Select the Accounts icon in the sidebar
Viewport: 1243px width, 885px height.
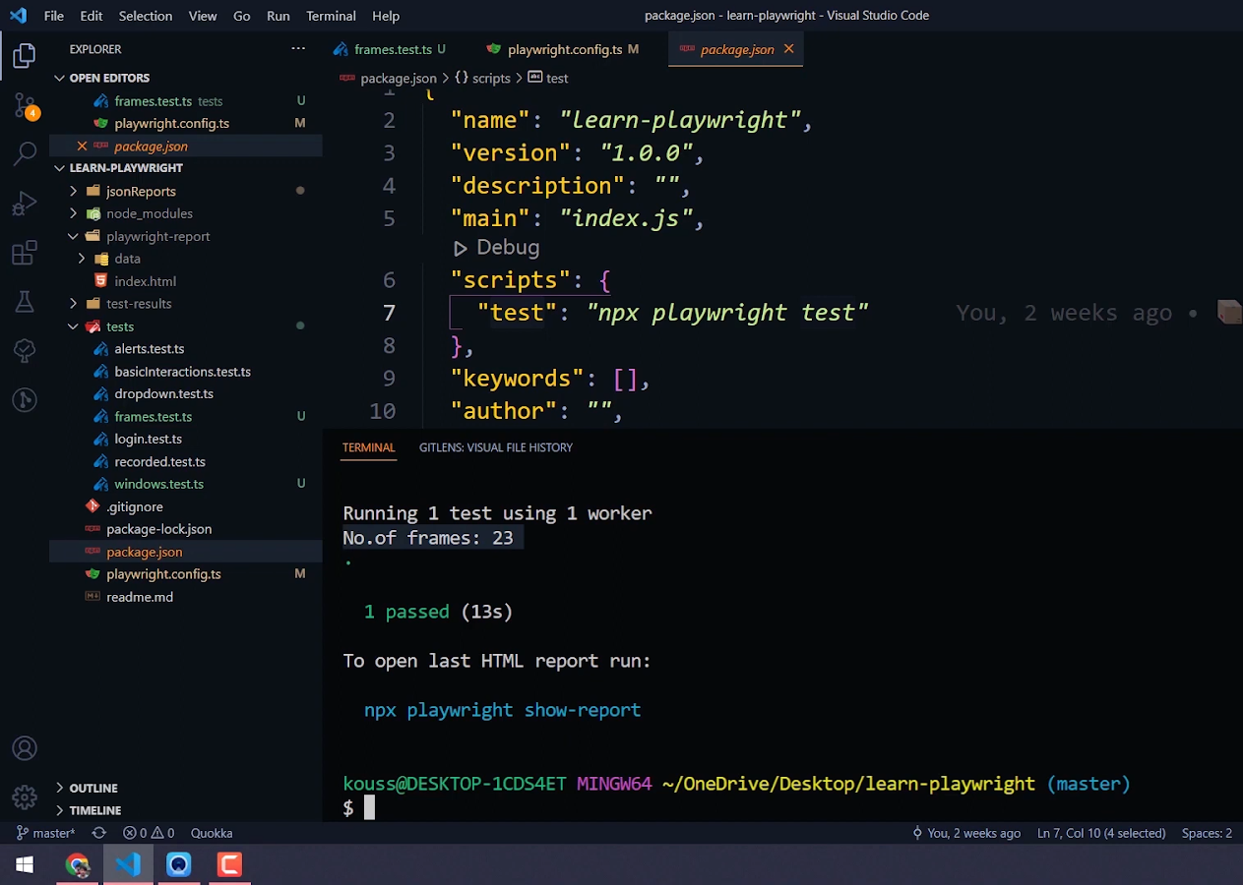click(x=24, y=747)
